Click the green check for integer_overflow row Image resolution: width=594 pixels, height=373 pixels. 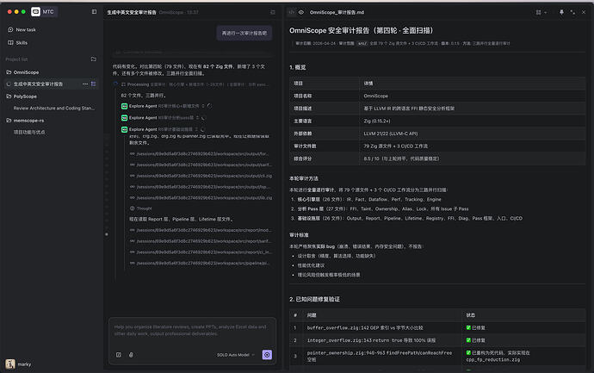(x=468, y=340)
